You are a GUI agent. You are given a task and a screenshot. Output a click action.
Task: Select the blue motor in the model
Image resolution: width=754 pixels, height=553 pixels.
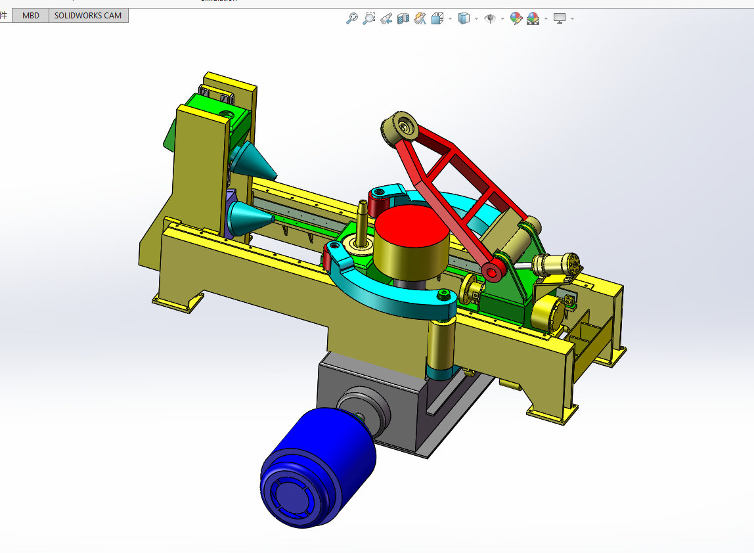point(317,466)
